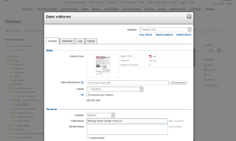Click Variante duplizieren link
Image resolution: width=236 pixels, height=141 pixels.
[x=164, y=34]
